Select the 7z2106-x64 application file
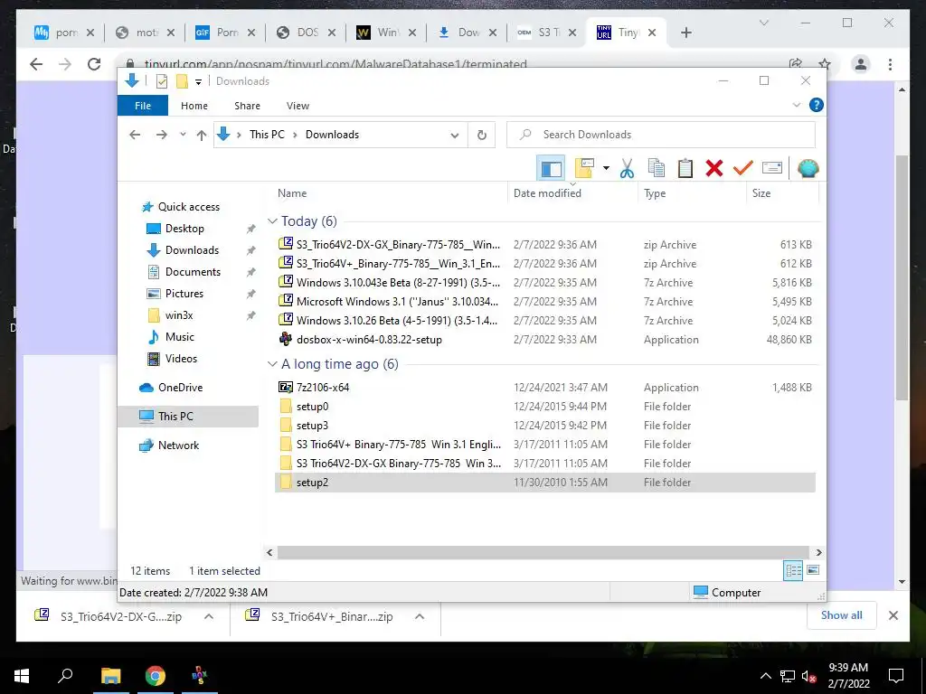Viewport: 926px width, 694px height. click(545, 388)
